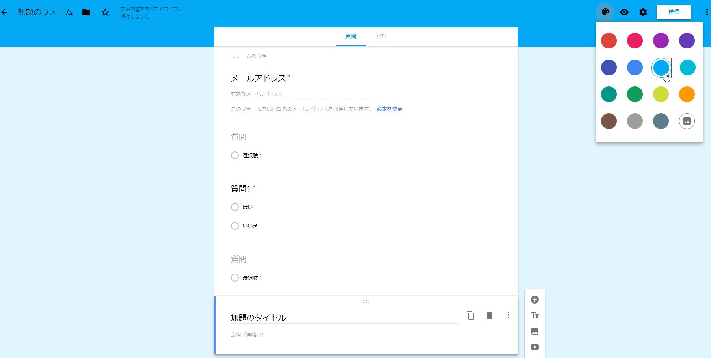Select the いいえ radio option
Screen dimensions: 711x358
235,226
